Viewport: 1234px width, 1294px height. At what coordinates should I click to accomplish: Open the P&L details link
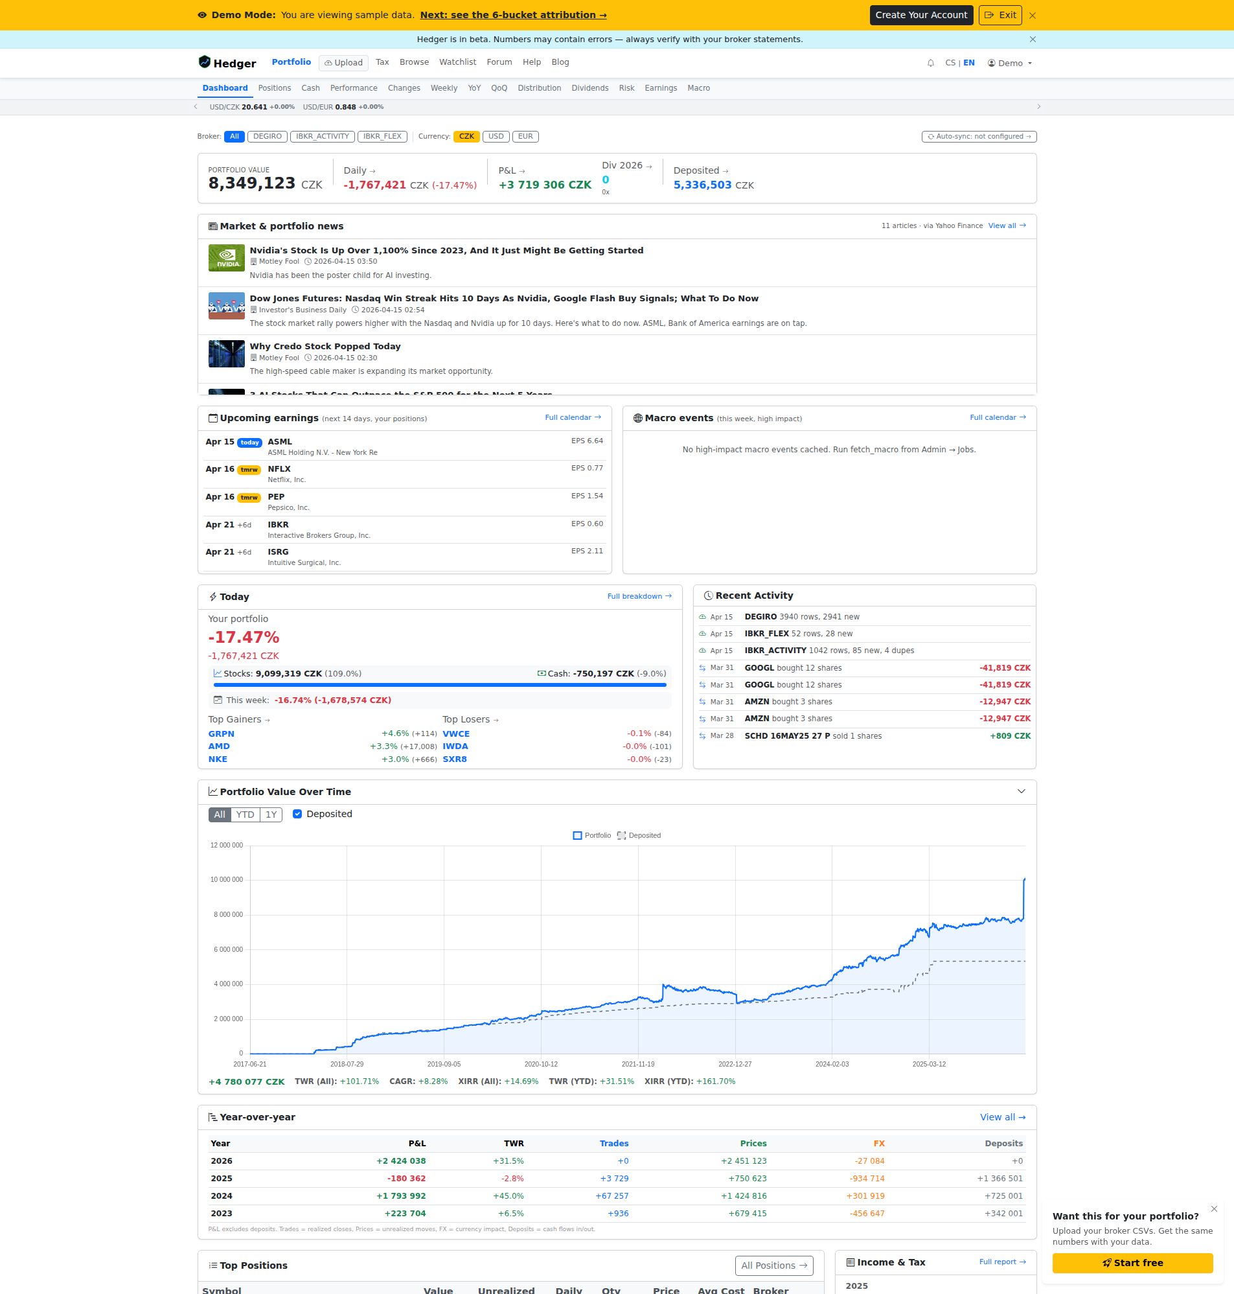tap(512, 171)
